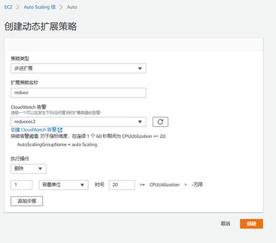
Task: Edit the 扩展策略名称 field containing reduce
Action: [78, 93]
